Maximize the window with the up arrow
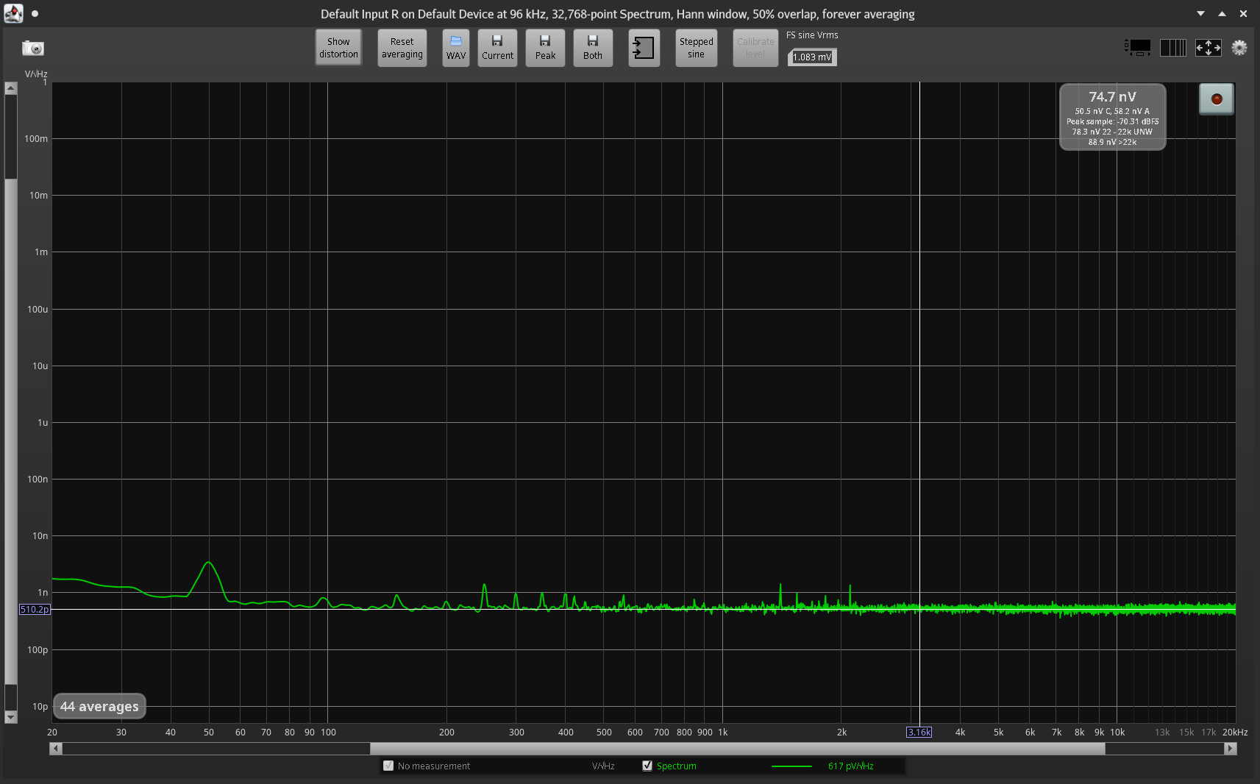 click(x=1222, y=14)
